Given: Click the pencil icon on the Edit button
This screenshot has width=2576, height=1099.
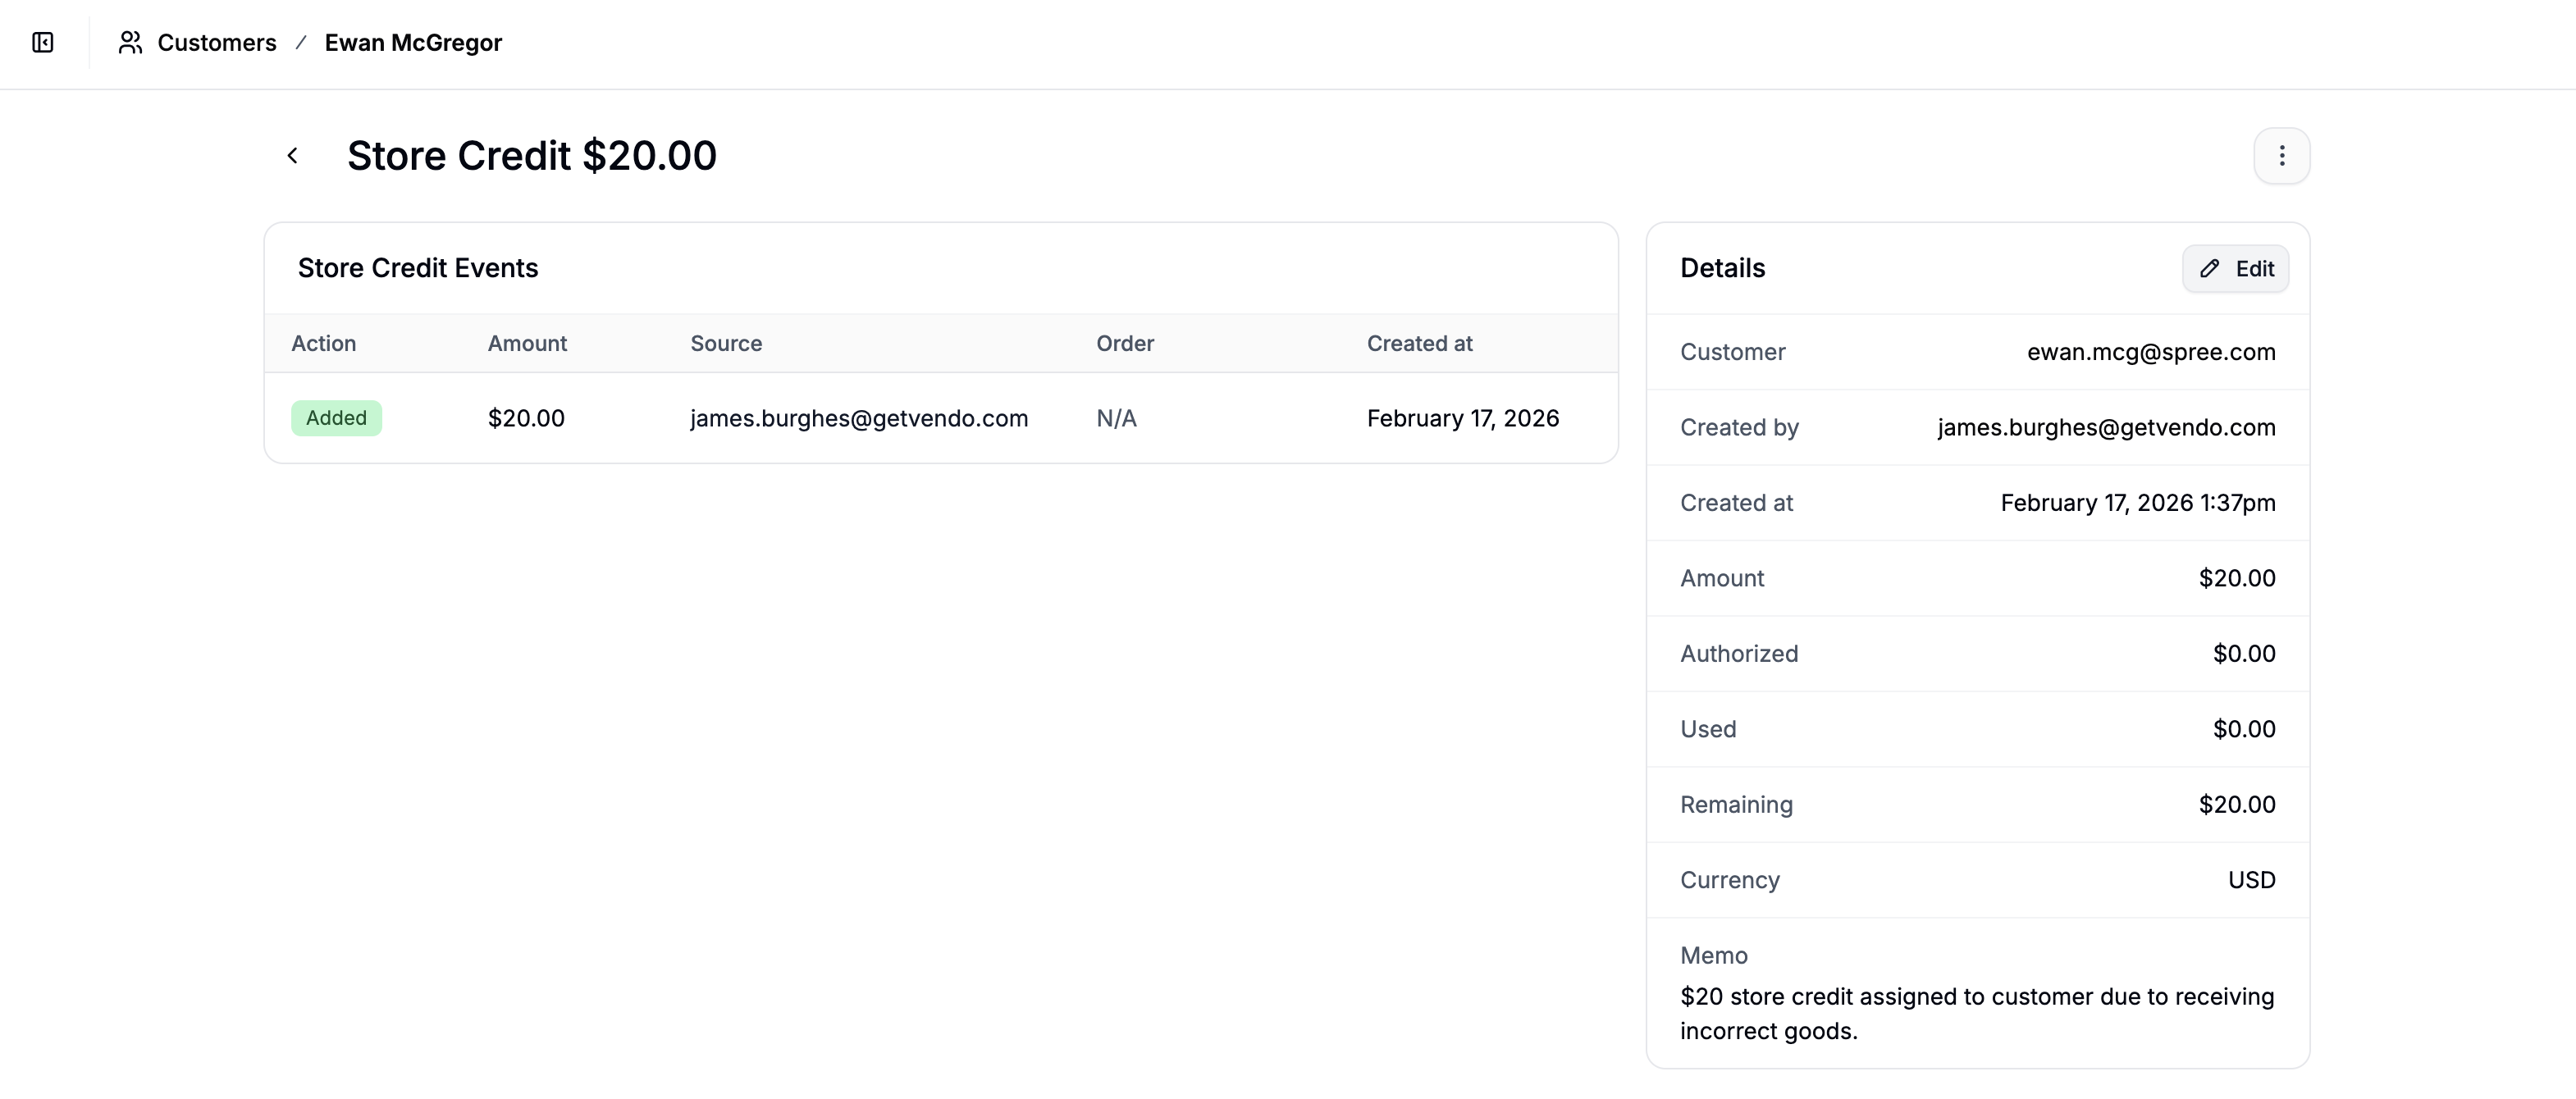Looking at the screenshot, I should [2209, 268].
